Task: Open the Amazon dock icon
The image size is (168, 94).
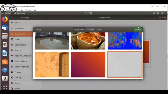Action: click(5, 79)
